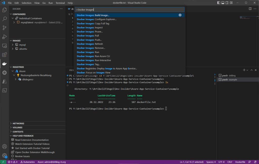Collapse the IMAGES section
Viewport: 259px width, 164px height.
tap(11, 41)
